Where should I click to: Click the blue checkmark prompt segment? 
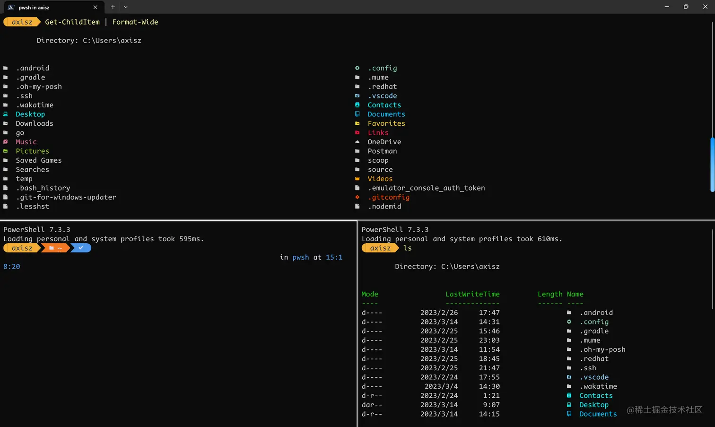81,248
